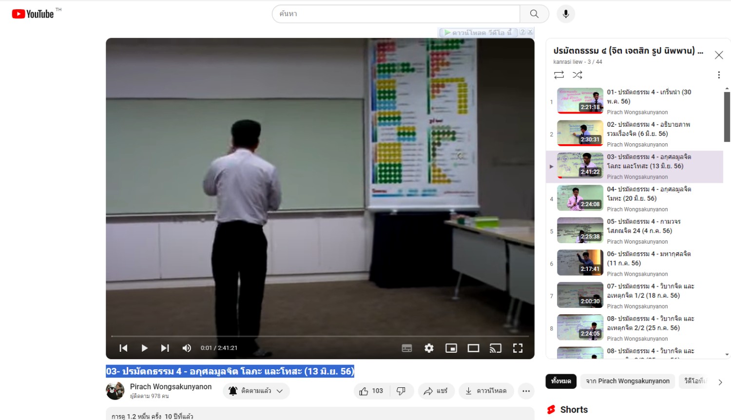Open video 08 วิบากจิต 2/2
The height and width of the screenshot is (420, 731).
pos(635,328)
